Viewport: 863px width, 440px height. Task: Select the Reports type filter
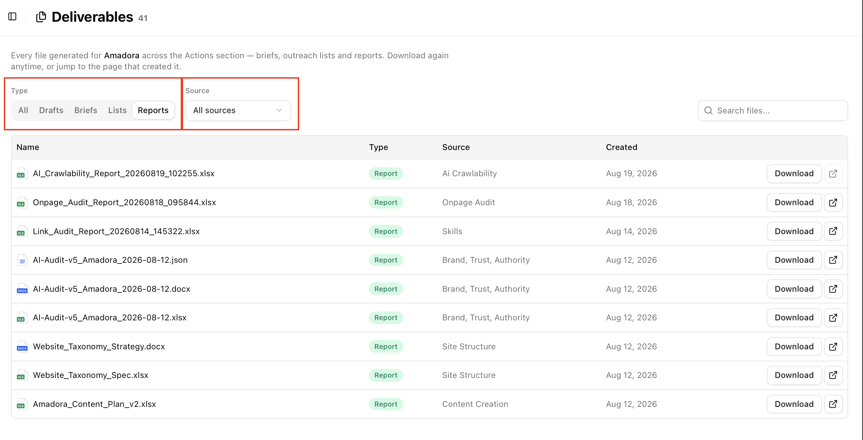[x=153, y=110]
